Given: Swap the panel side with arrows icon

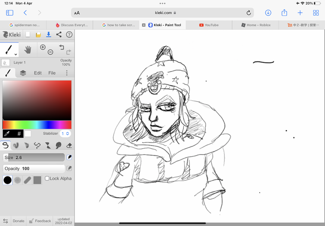Looking at the screenshot, I should 6,221.
